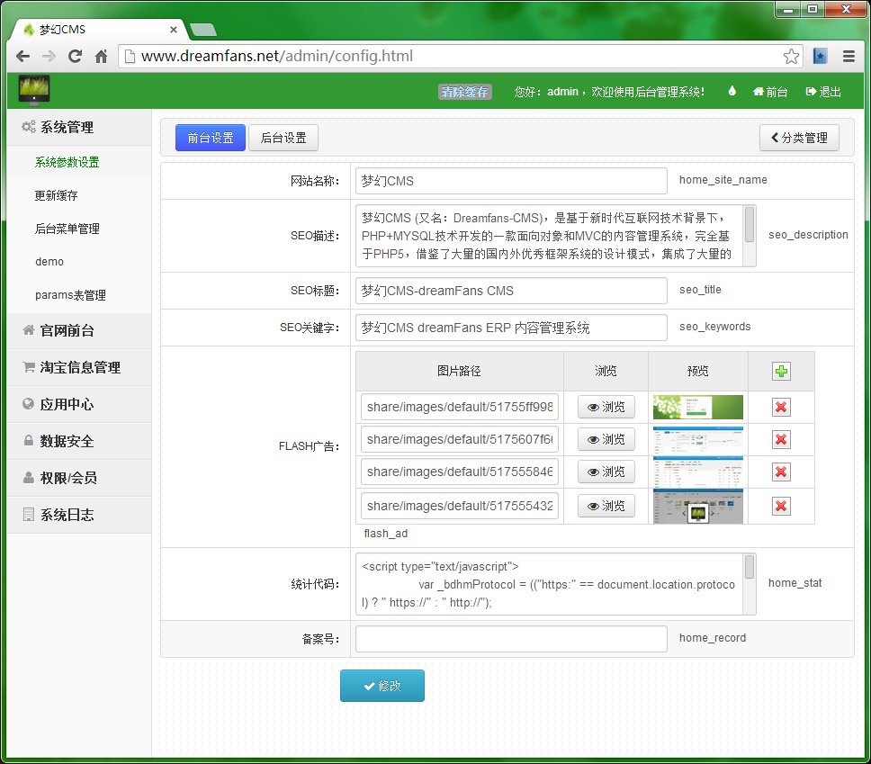Close the 梦幻CMS browser tab
The width and height of the screenshot is (871, 764).
(174, 30)
